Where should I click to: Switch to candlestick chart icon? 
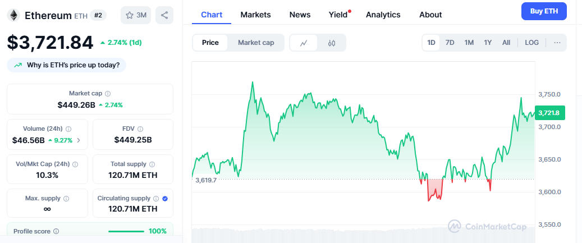tap(332, 43)
